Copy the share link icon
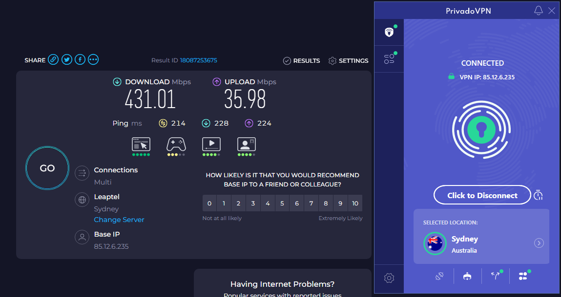Viewport: 561px width, 297px height. tap(53, 59)
